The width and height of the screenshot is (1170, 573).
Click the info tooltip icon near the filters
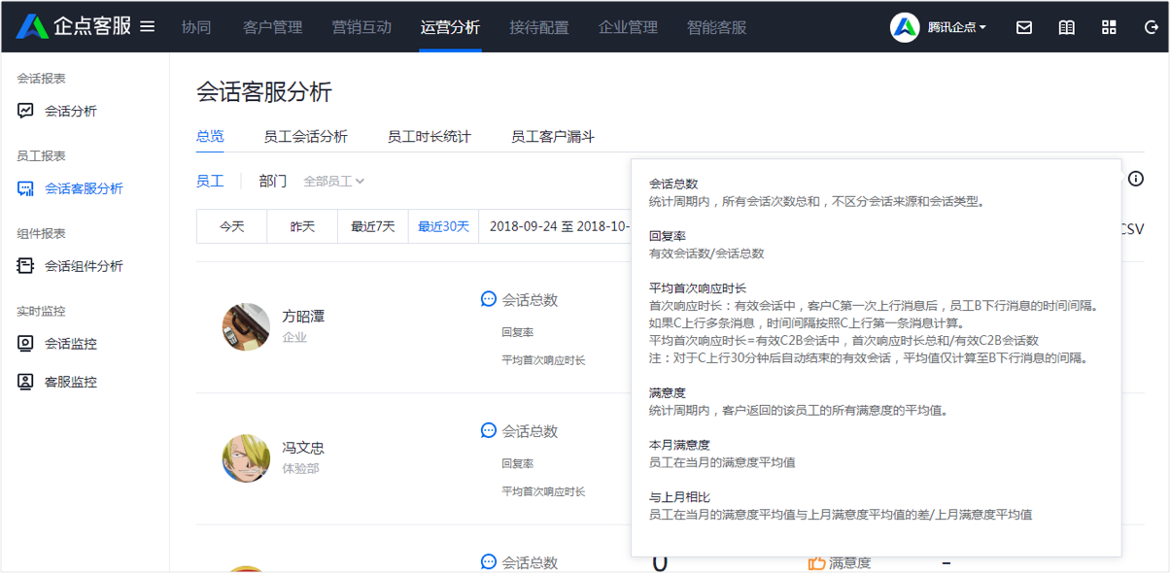tap(1136, 180)
